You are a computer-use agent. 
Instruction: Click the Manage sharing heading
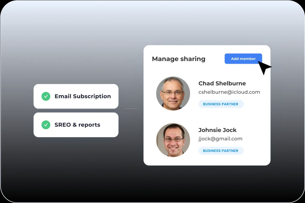tap(179, 59)
